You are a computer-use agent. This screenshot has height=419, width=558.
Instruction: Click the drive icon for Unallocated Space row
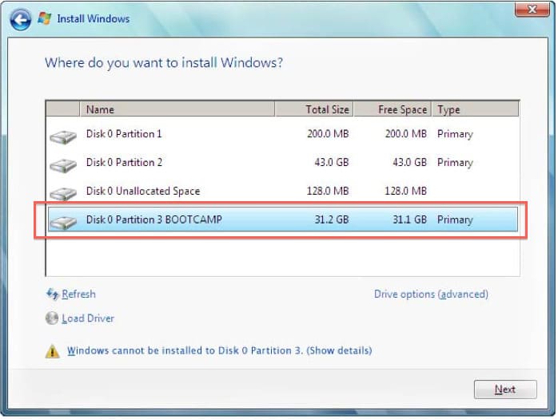[63, 194]
